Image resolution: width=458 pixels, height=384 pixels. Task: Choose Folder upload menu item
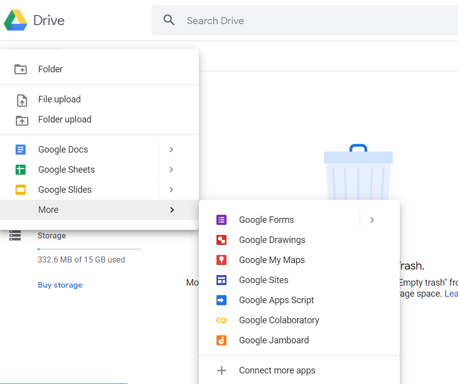(99, 119)
